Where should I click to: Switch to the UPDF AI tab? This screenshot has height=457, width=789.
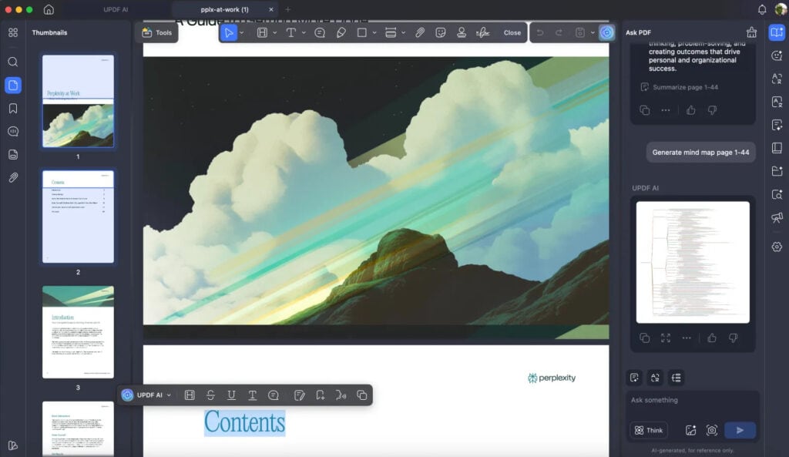pyautogui.click(x=116, y=9)
